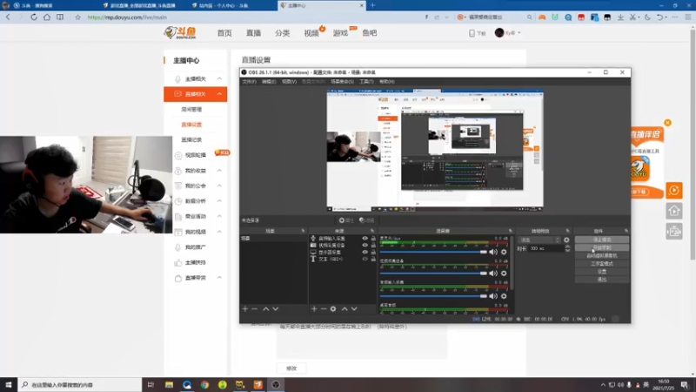Screen dimensions: 696x392
Task: Add a new scene with the plus icon in OBS Scenes
Action: coord(245,309)
